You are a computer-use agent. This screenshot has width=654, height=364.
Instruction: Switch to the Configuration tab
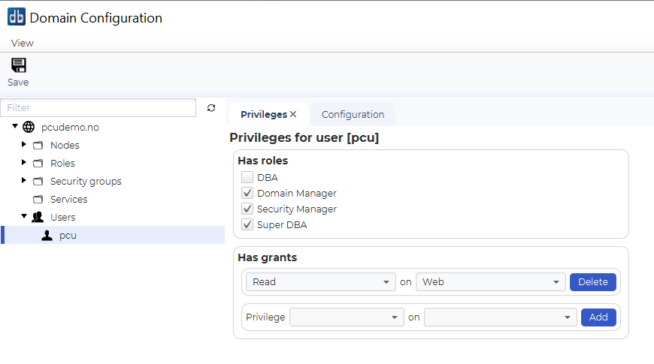[353, 115]
